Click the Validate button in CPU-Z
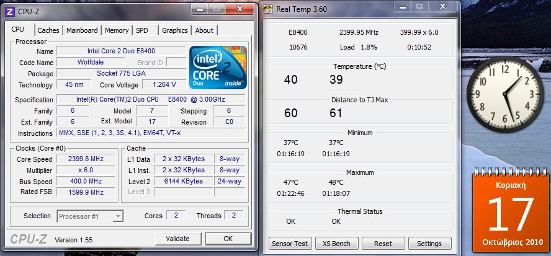Image resolution: width=551 pixels, height=256 pixels. click(178, 239)
